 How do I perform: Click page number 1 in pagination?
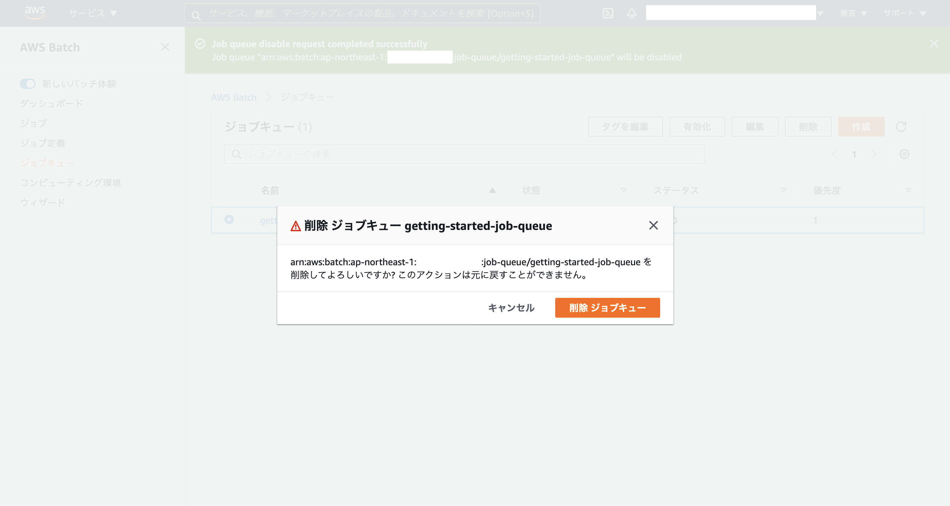pos(854,154)
